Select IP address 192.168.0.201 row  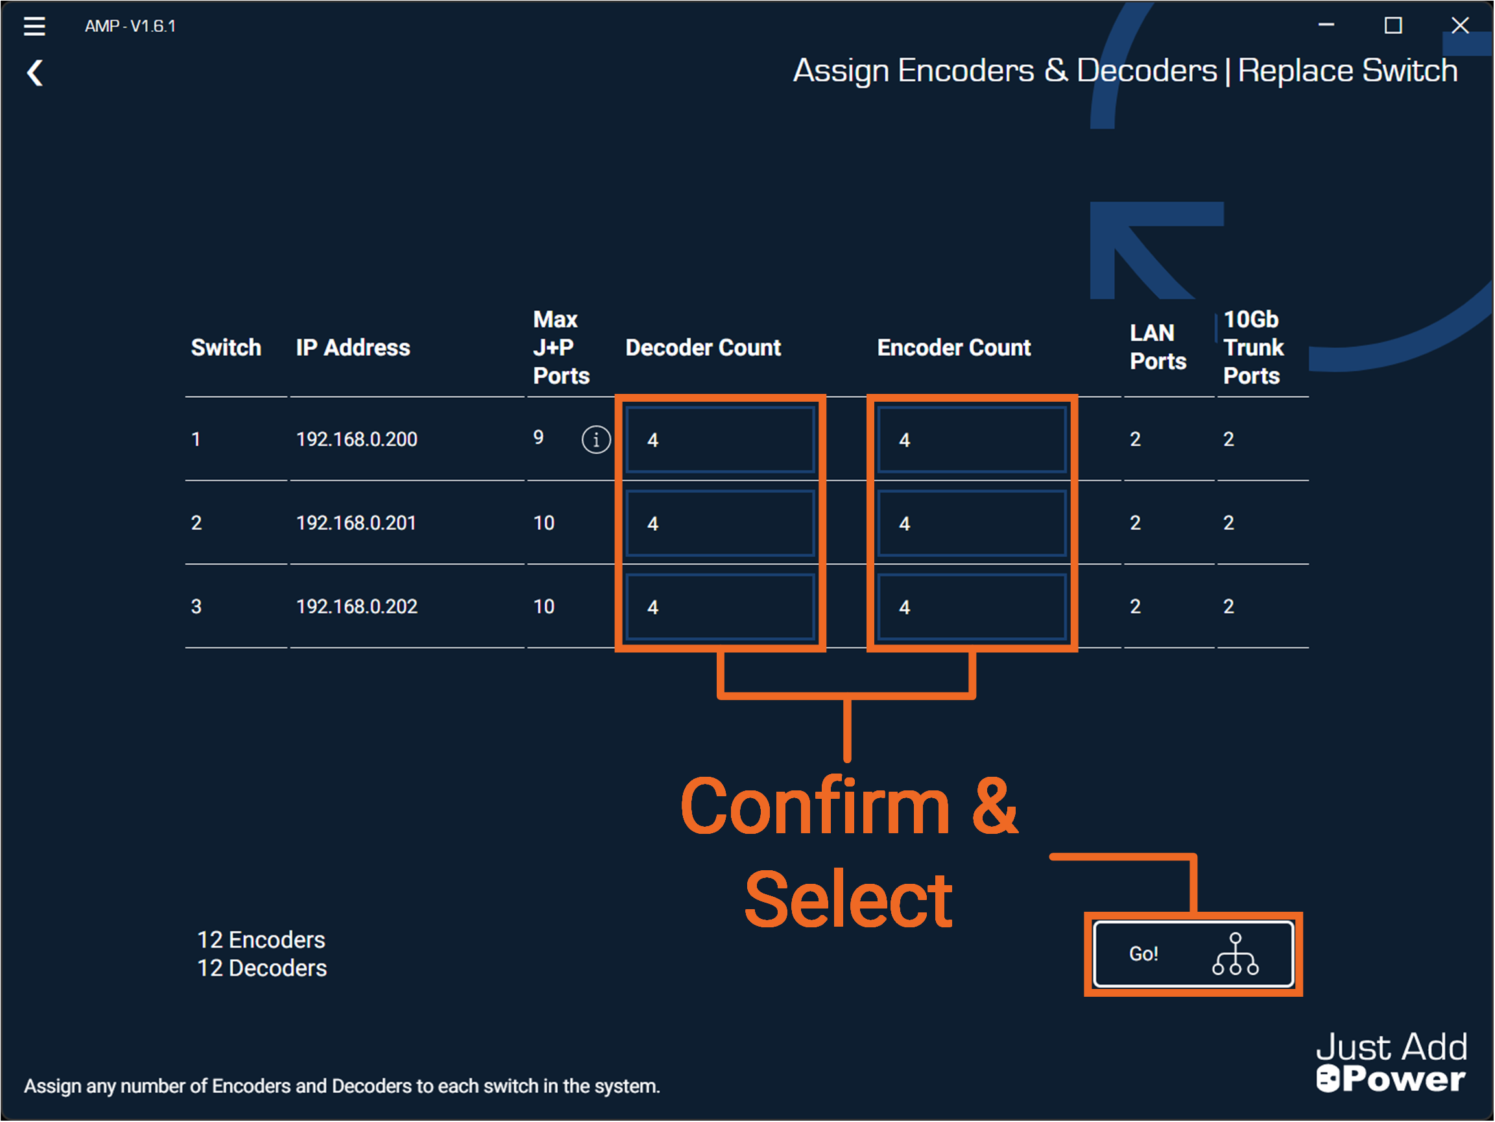355,524
